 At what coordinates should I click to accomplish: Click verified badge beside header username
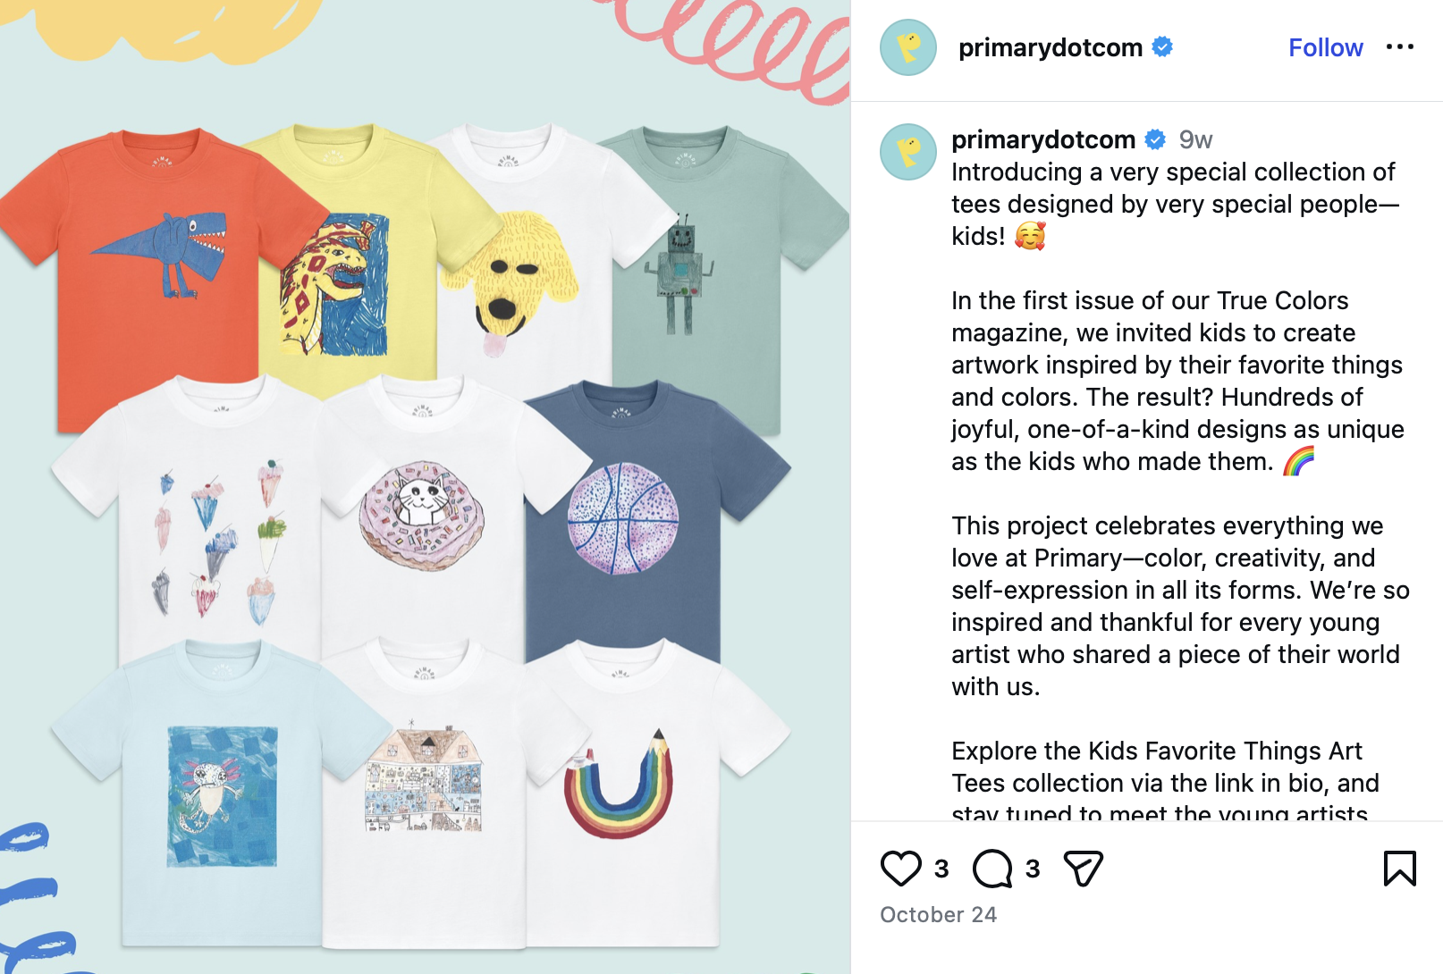1162,46
